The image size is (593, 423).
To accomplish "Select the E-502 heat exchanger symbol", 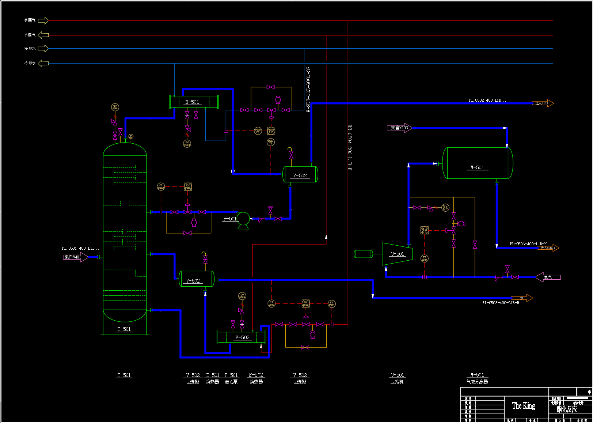I will 242,337.
